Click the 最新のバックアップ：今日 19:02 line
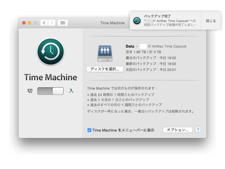The image size is (225, 169). pos(151,64)
